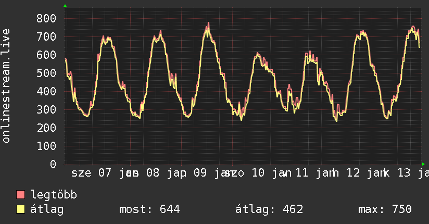This screenshot has height=224, width=429.
Task: Click the sze 07 date label
Action: pos(91,173)
